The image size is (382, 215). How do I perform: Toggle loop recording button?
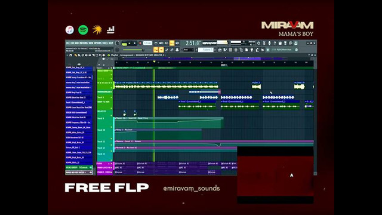(x=178, y=43)
